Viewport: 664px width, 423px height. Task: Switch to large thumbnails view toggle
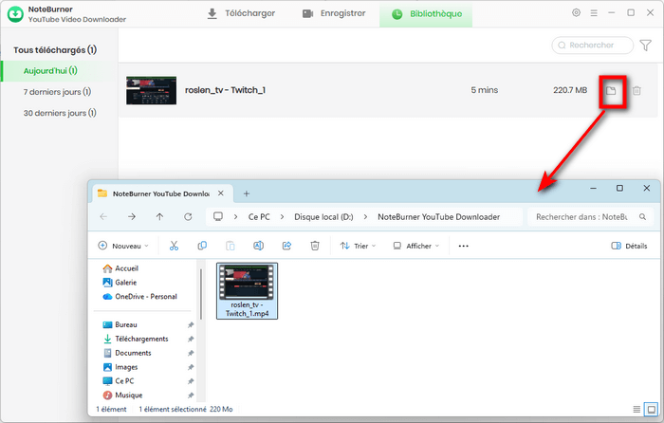[650, 409]
